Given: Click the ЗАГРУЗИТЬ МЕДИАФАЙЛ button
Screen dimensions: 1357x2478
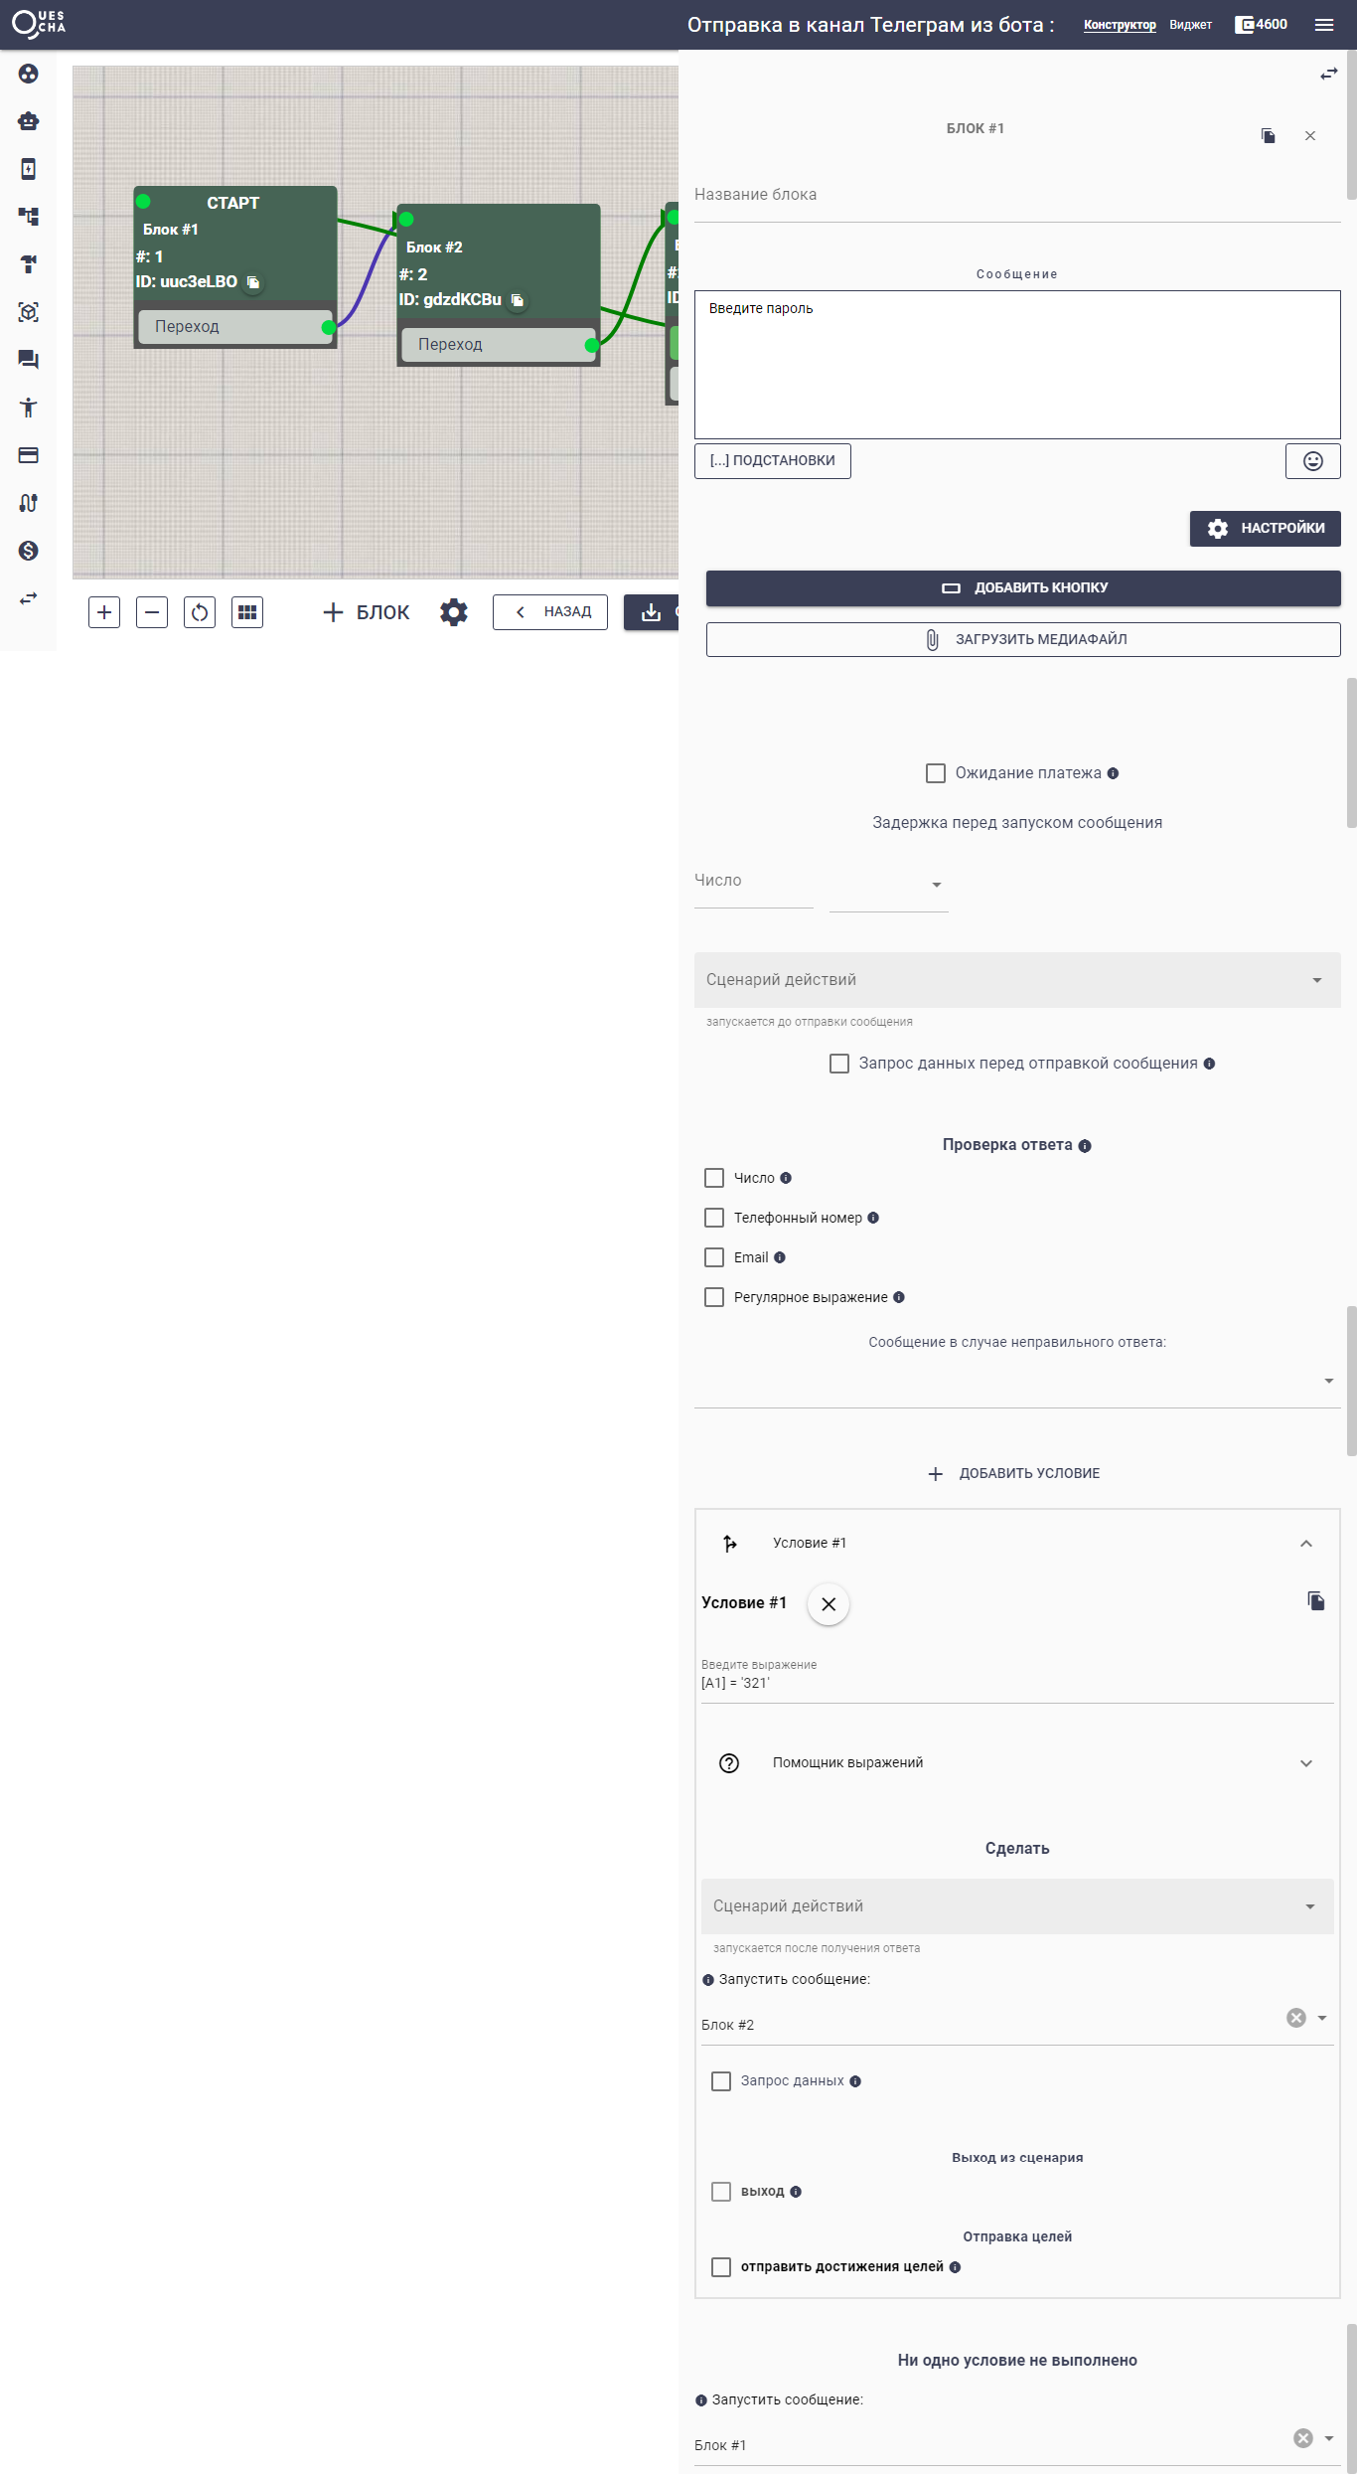Looking at the screenshot, I should pos(1023,639).
